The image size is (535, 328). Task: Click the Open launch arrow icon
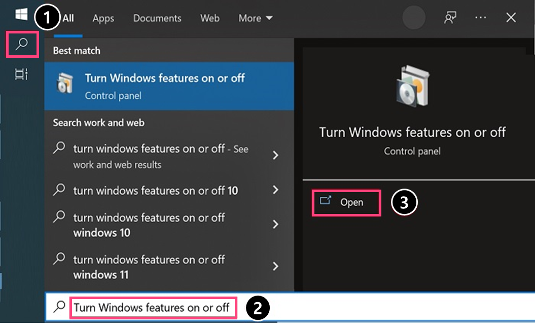[x=326, y=200]
